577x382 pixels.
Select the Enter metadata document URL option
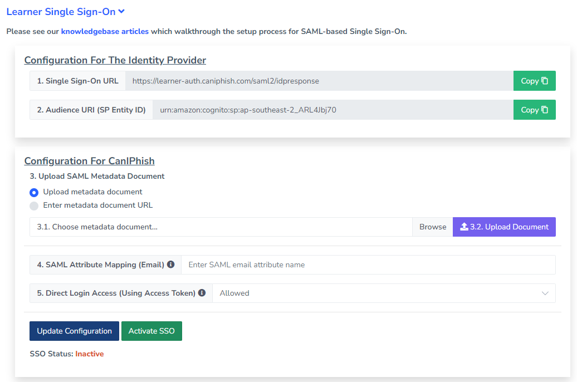pos(35,205)
